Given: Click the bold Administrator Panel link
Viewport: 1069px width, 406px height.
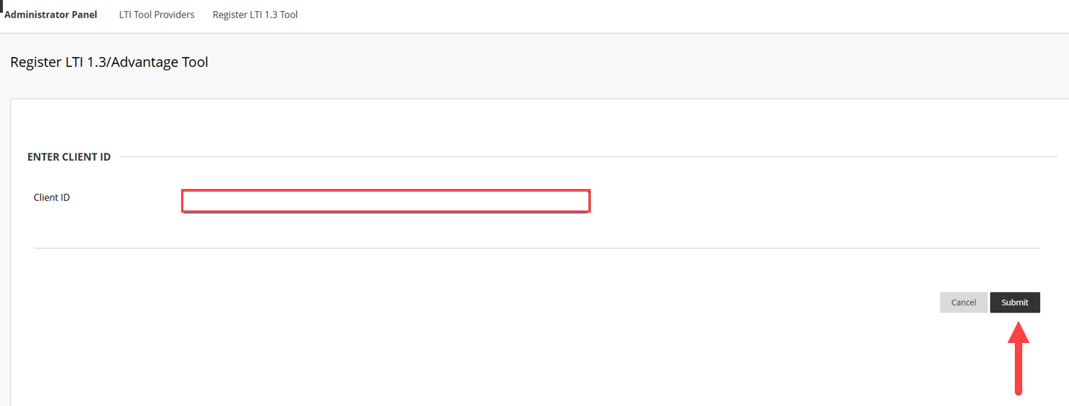Looking at the screenshot, I should [50, 15].
